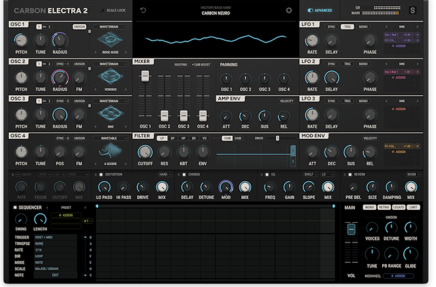
Task: Grab the Distortion effect drag handle
Action: coord(95,175)
